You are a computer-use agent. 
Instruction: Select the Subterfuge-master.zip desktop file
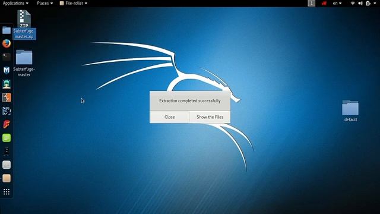(x=24, y=24)
